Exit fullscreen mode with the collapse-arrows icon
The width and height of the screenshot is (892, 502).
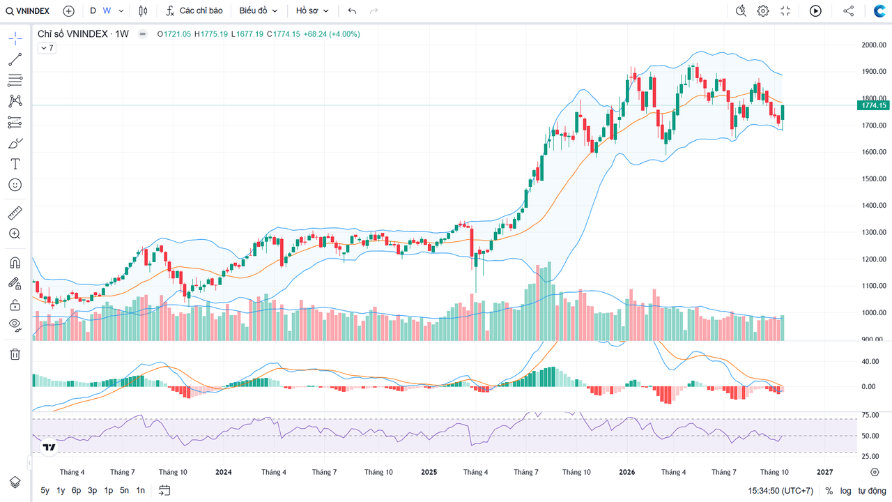tap(785, 11)
